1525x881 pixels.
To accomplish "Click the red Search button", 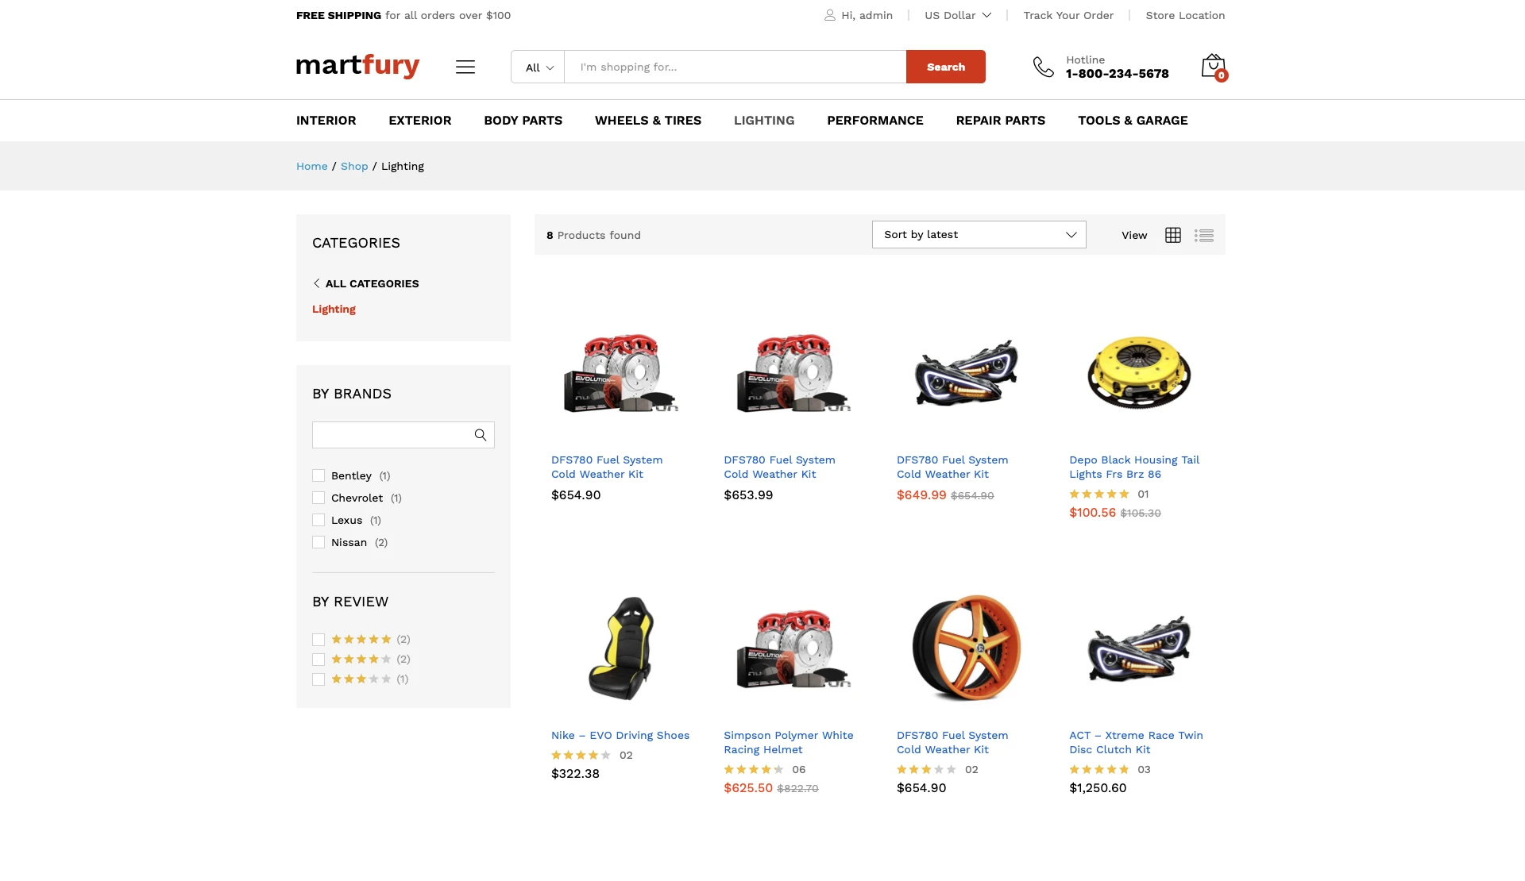I will 946,67.
